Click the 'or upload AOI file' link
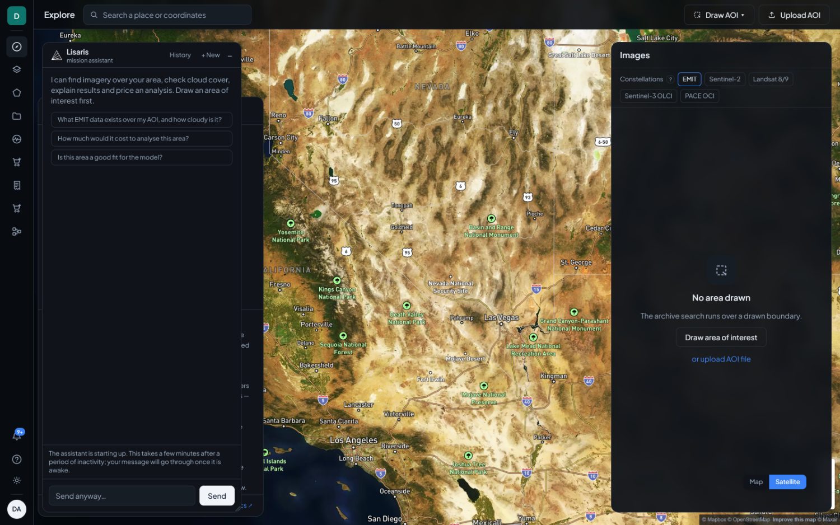840x525 pixels. pos(721,359)
